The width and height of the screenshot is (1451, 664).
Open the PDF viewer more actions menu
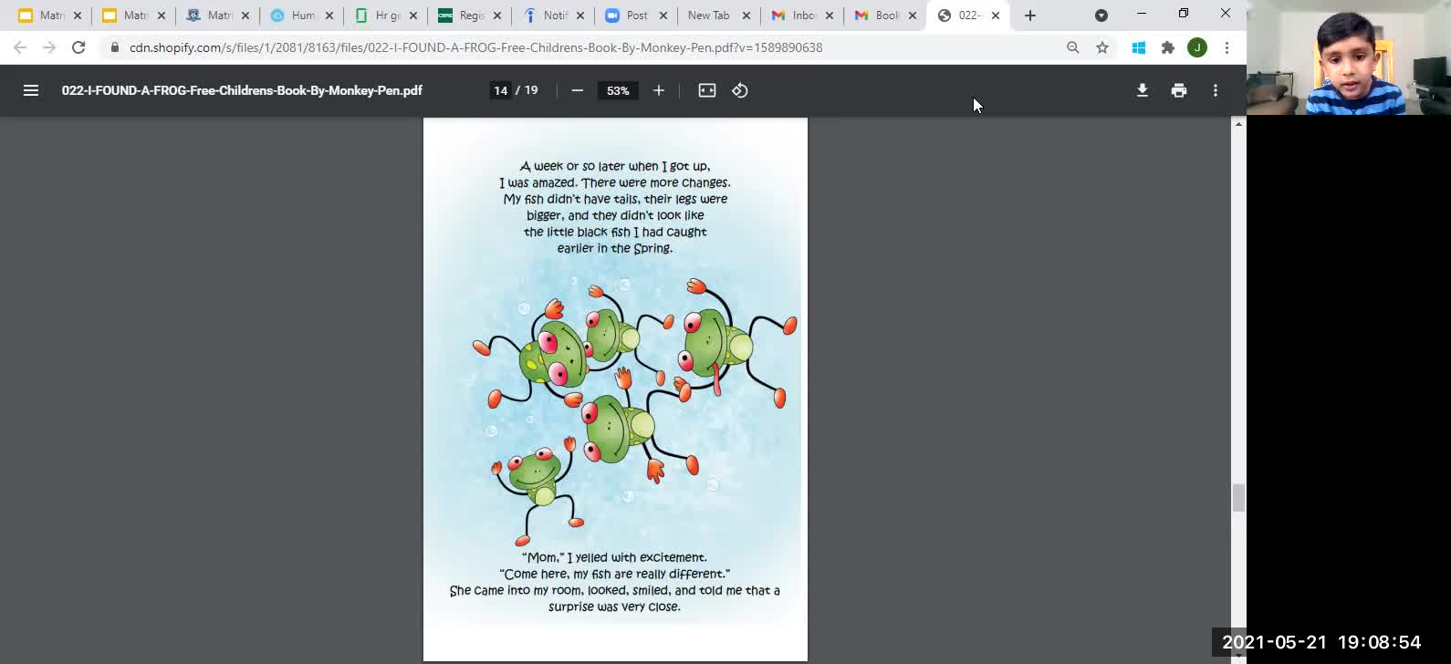tap(1216, 90)
